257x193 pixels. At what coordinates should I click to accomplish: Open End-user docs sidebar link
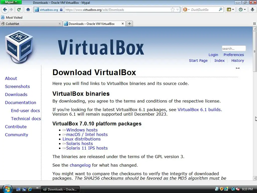click(x=25, y=111)
